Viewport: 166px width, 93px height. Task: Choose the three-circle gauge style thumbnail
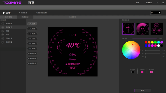tap(157, 29)
